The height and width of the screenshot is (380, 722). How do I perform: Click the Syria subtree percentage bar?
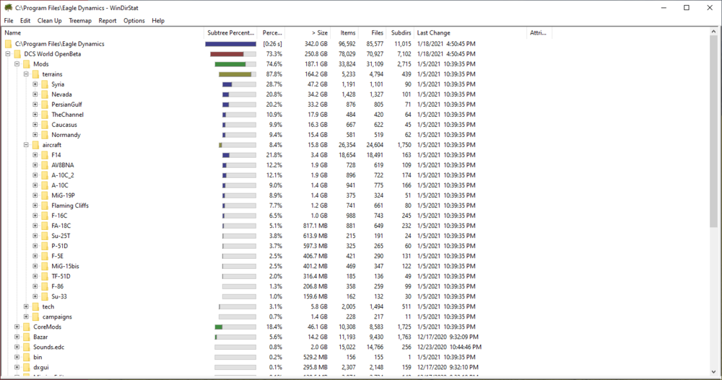pos(239,84)
